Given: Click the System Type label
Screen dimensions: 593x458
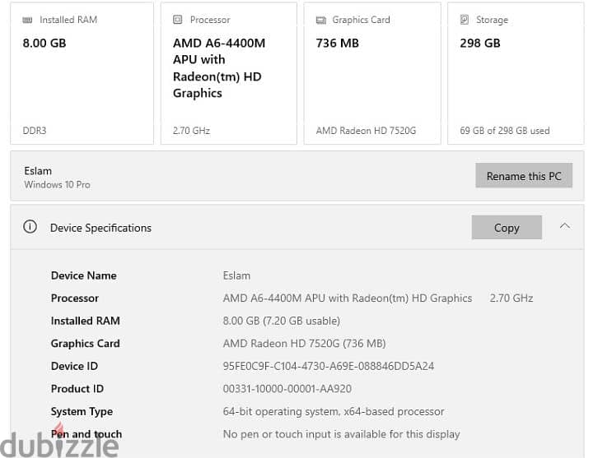Looking at the screenshot, I should (82, 412).
